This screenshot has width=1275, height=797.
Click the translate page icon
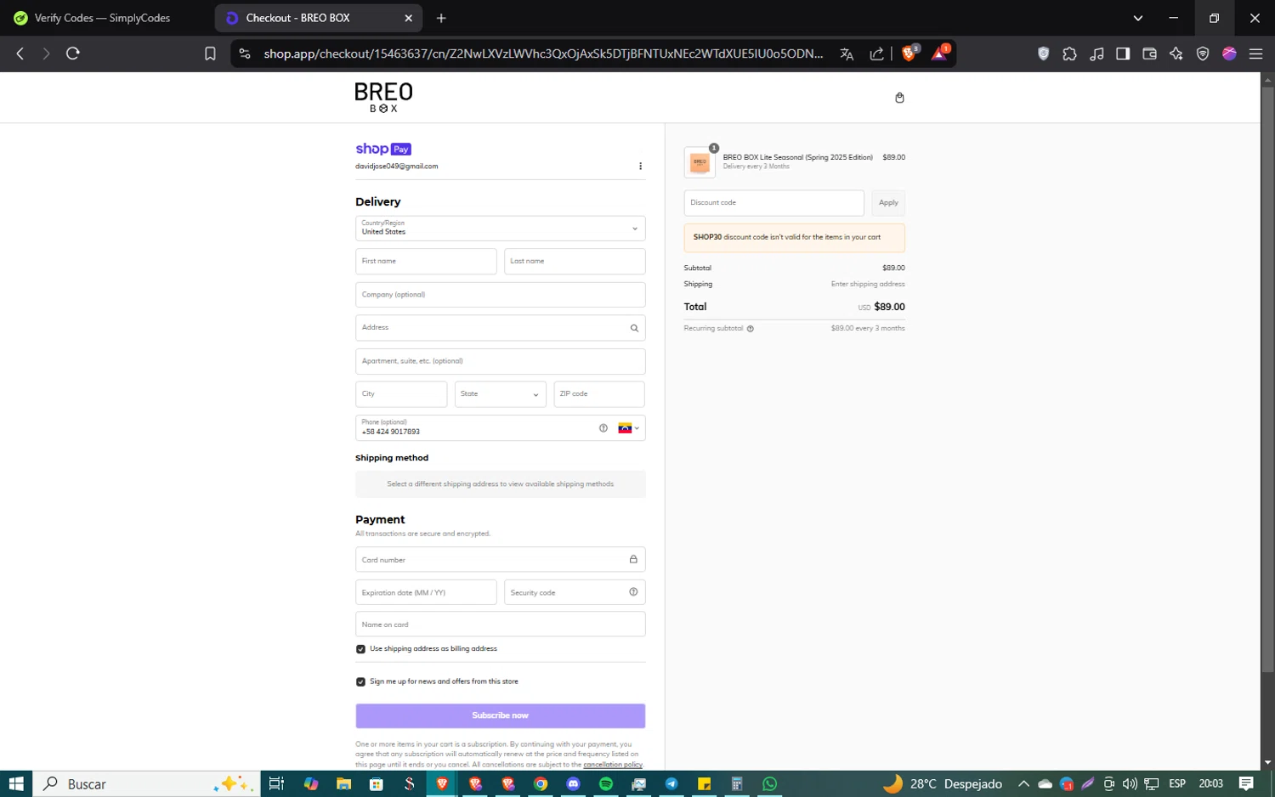click(847, 54)
